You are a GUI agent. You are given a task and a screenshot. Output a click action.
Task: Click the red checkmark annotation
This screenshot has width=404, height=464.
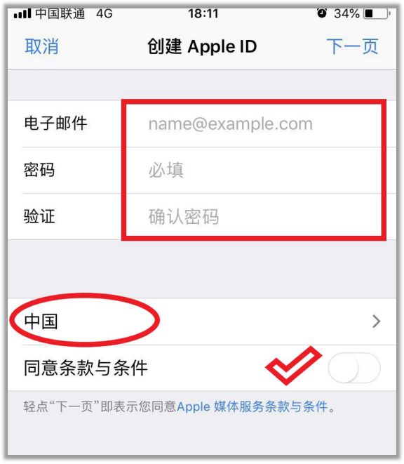[293, 365]
